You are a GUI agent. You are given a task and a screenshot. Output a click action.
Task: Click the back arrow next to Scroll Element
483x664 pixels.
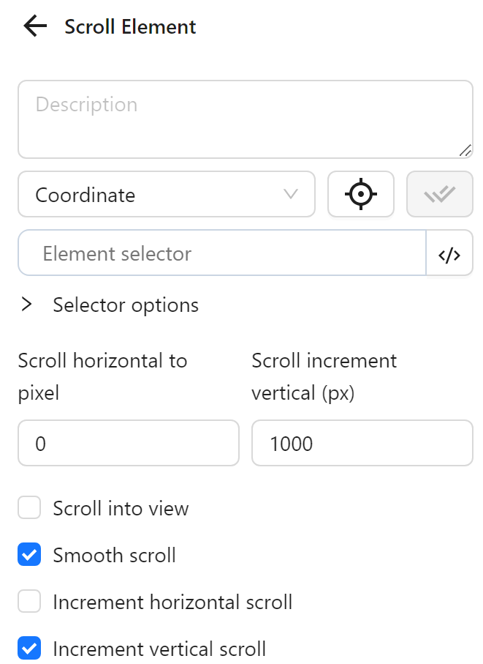point(34,26)
